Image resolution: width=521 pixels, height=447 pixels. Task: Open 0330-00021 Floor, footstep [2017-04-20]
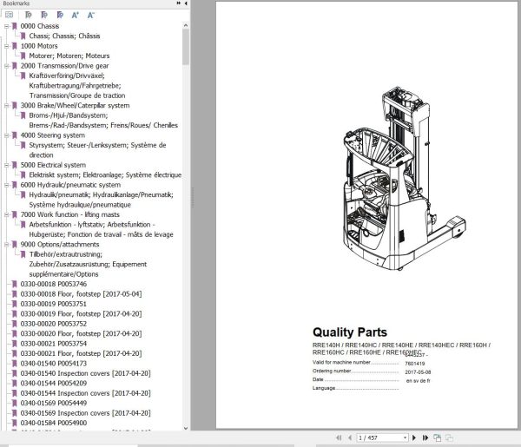click(81, 353)
